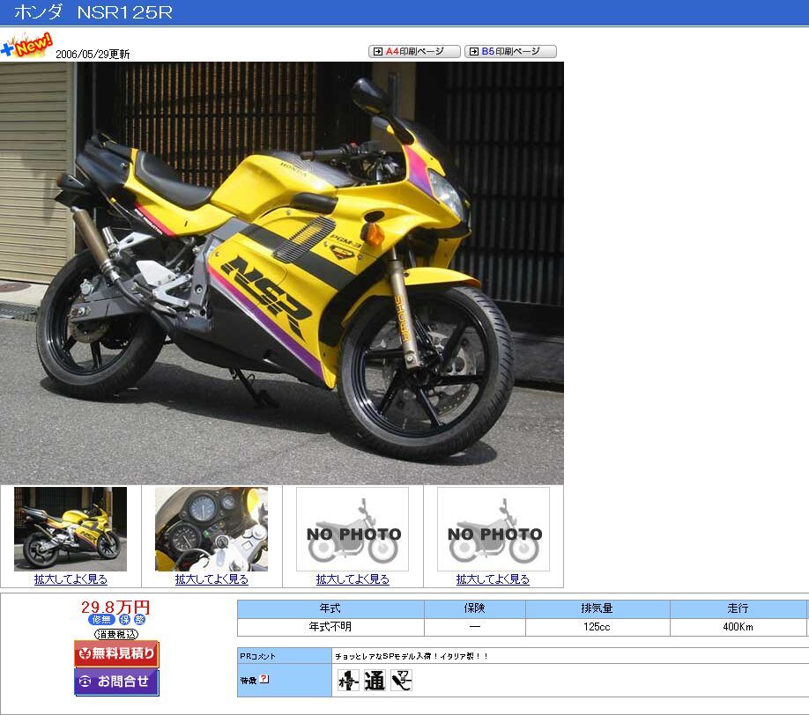Open the B5 print page
This screenshot has width=809, height=715.
pos(510,52)
